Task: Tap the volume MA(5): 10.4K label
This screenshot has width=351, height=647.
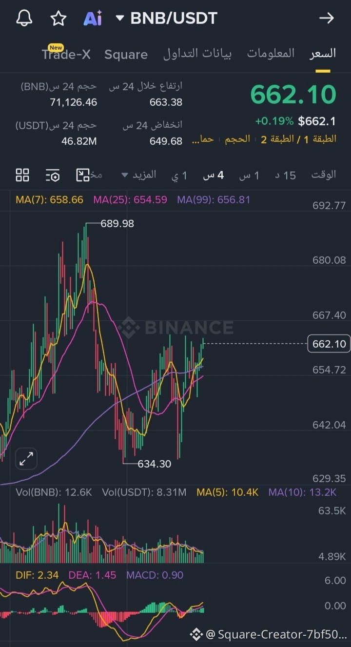Action: click(228, 492)
